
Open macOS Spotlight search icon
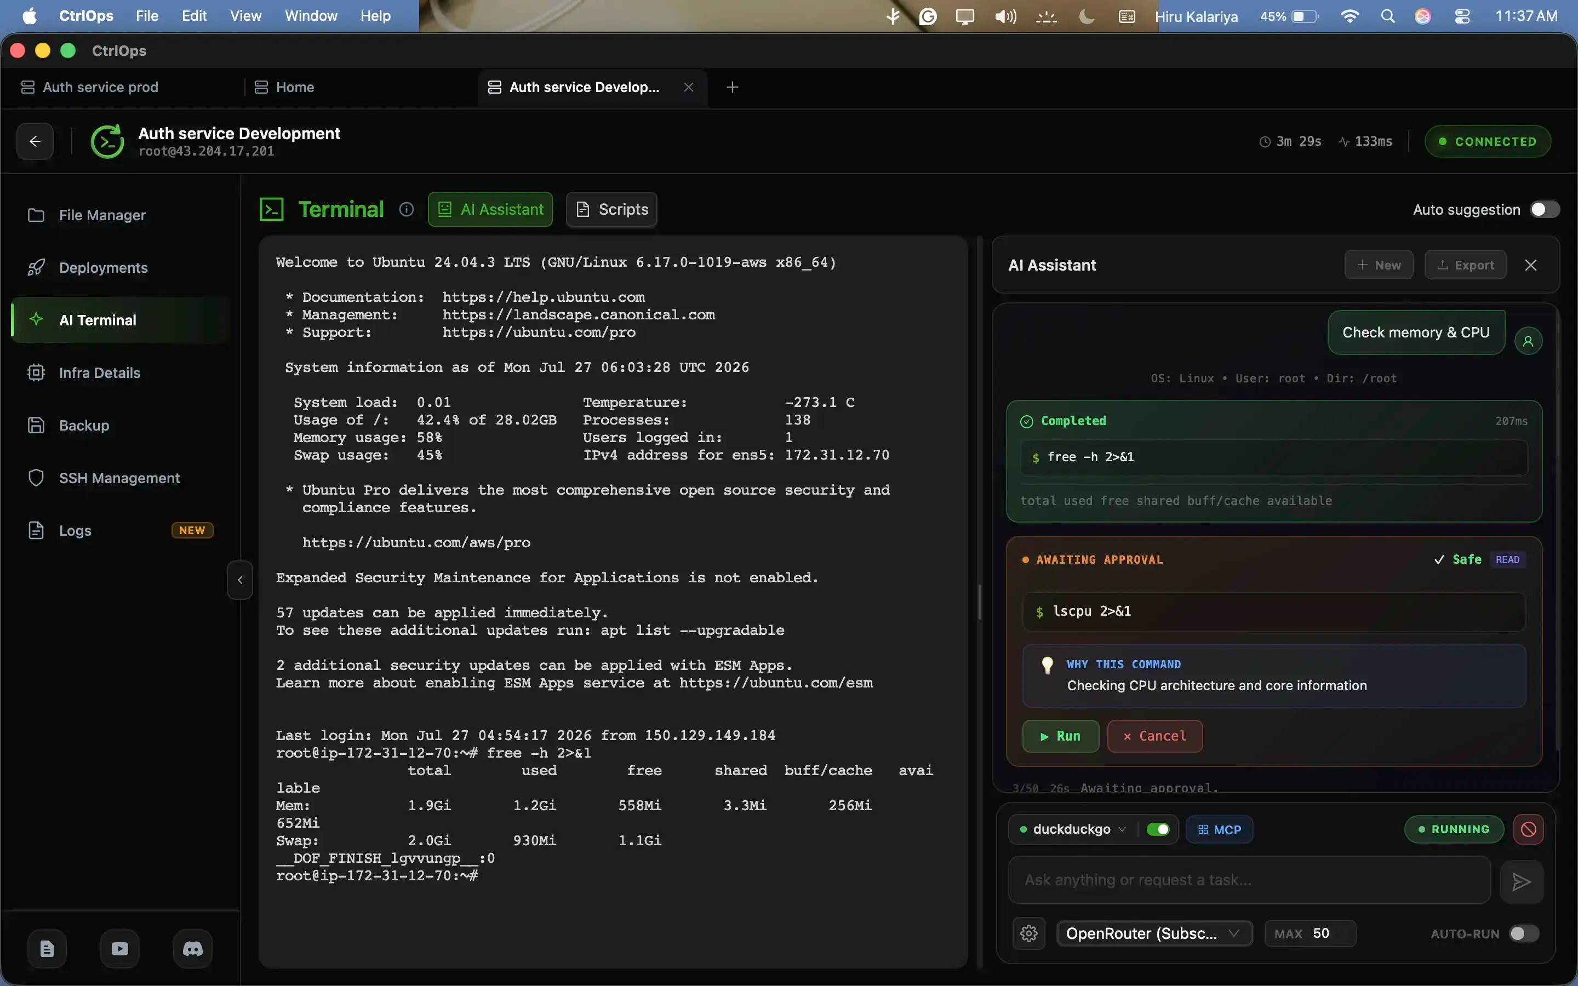[x=1387, y=16]
